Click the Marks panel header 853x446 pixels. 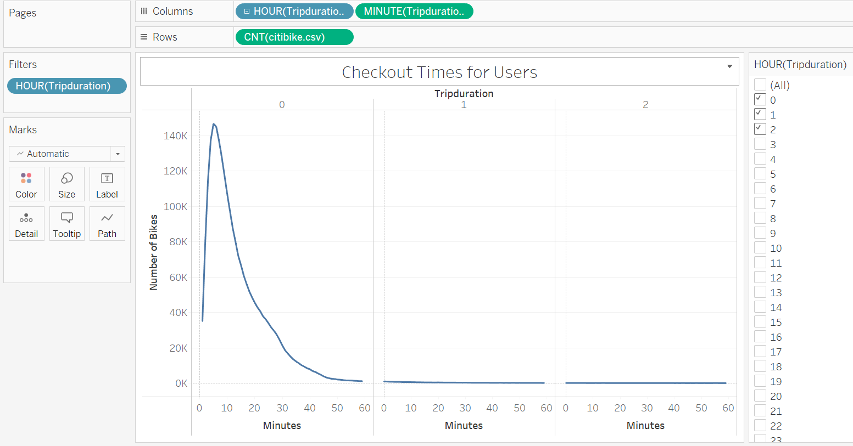pyautogui.click(x=23, y=129)
